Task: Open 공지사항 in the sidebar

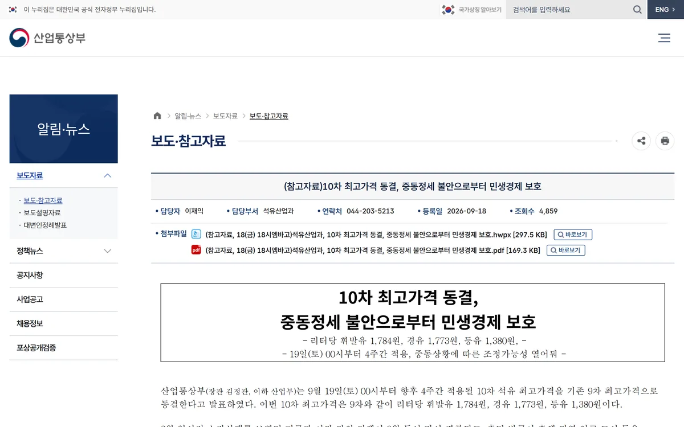Action: 30,275
